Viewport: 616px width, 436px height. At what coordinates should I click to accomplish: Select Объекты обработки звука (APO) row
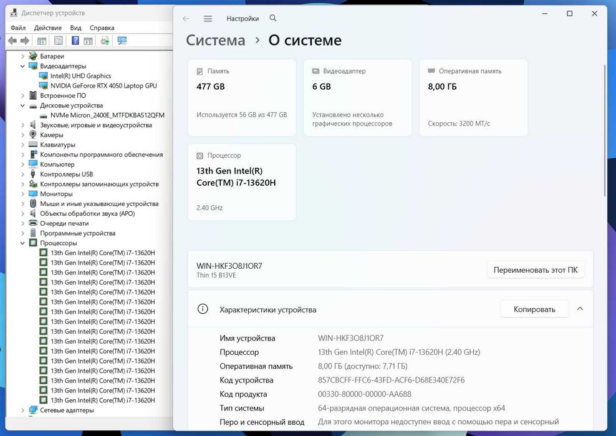87,213
